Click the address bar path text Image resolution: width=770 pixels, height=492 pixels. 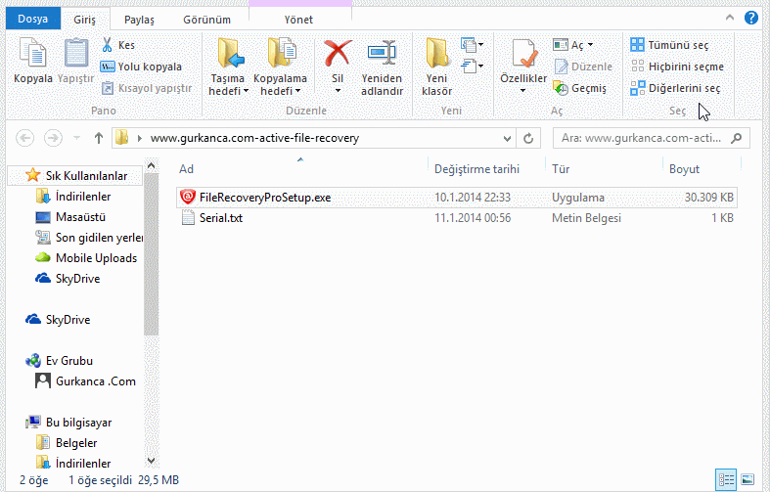[x=254, y=138]
